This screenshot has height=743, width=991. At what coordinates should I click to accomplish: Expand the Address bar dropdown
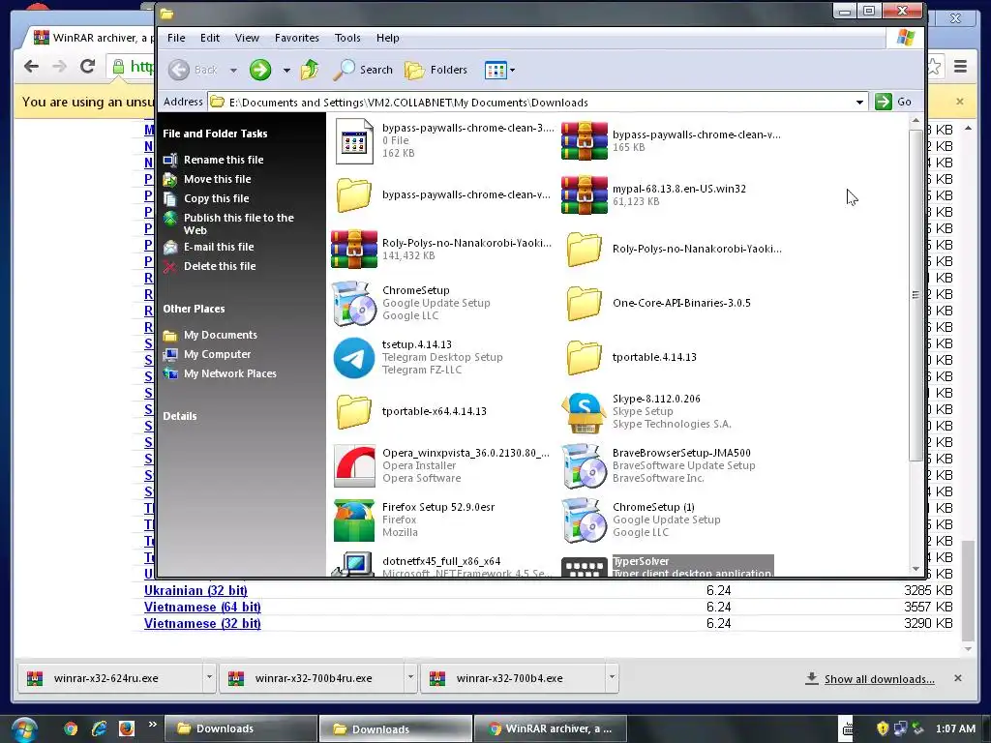[x=859, y=102]
